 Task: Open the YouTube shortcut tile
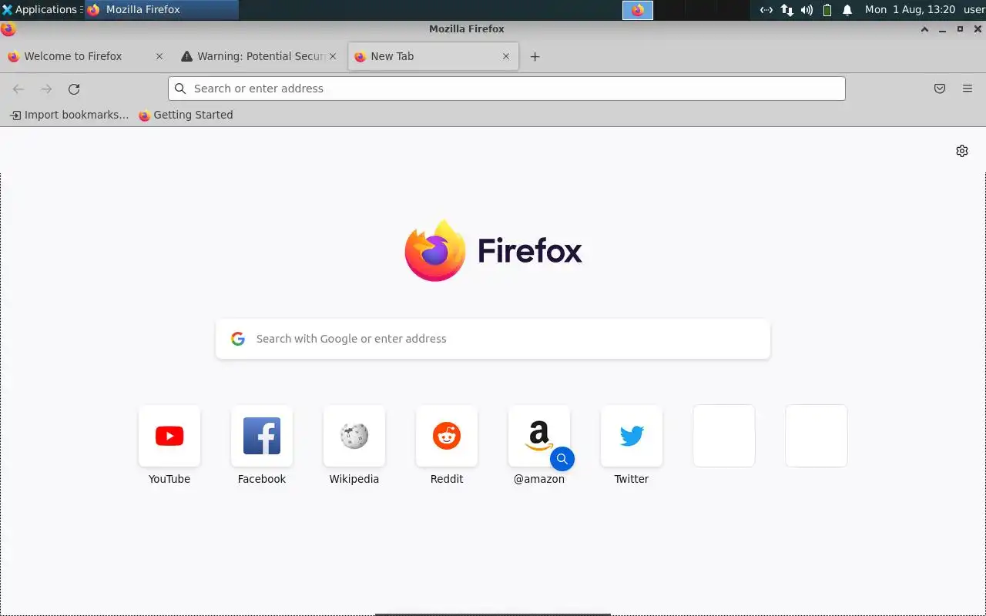click(x=169, y=436)
